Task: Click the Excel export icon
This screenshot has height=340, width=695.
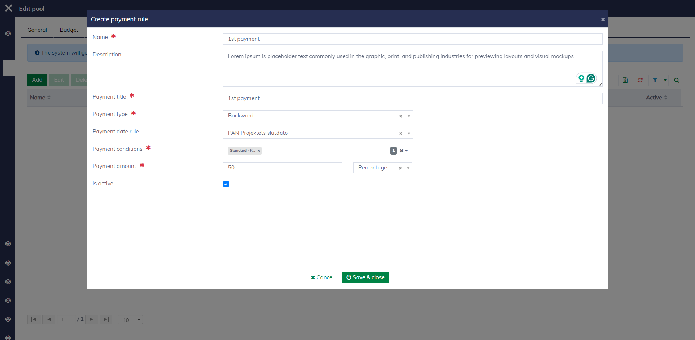Action: tap(625, 80)
